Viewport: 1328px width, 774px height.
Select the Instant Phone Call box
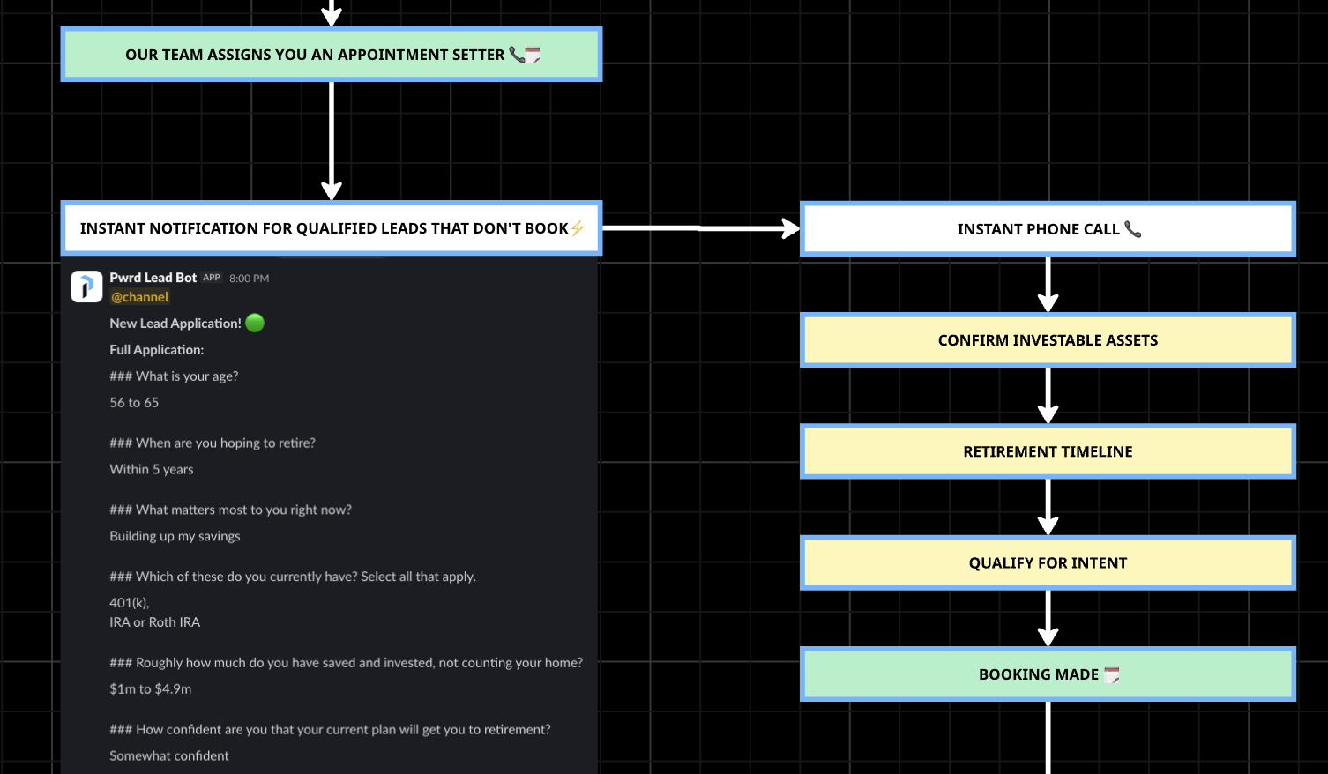point(1048,229)
